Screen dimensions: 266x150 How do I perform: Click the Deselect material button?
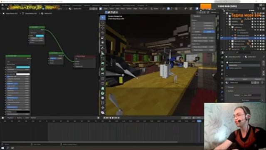(258, 79)
